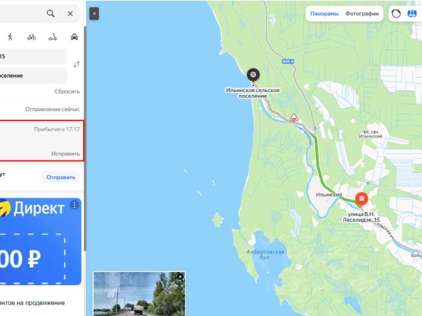Toggle the map layers icon
The image size is (422, 316).
tap(411, 13)
